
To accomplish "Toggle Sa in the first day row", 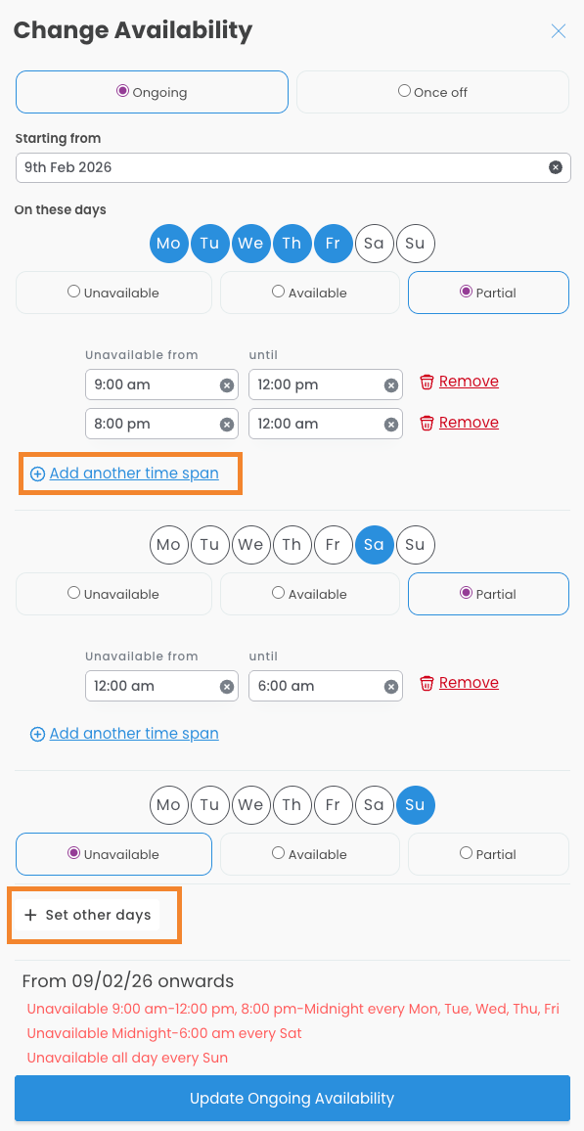I will (x=375, y=243).
